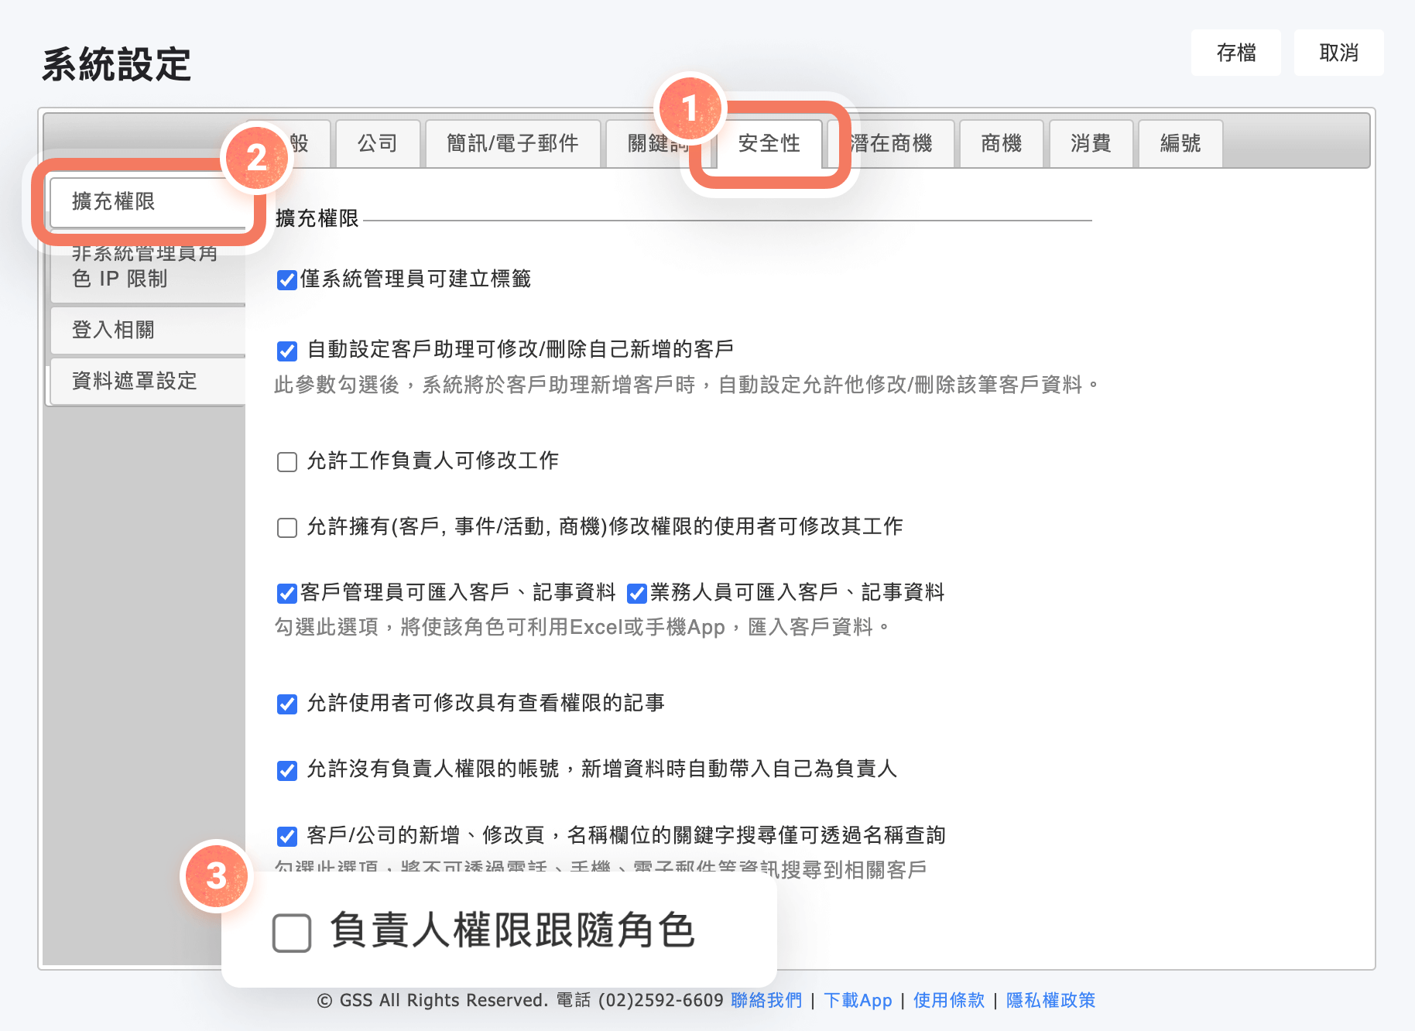Open 資料遮罩設定 in the side menu

[x=147, y=381]
